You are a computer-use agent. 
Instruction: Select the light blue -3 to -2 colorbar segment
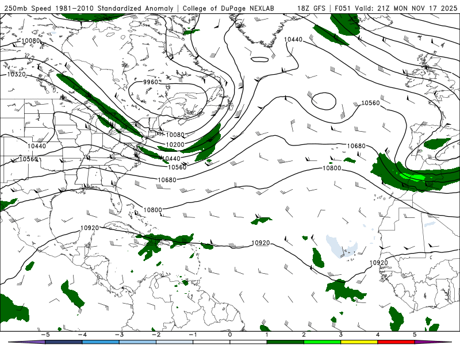click(x=137, y=342)
